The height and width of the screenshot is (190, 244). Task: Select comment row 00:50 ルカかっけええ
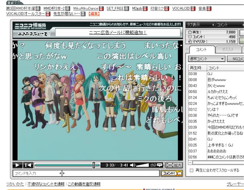[x=216, y=91]
